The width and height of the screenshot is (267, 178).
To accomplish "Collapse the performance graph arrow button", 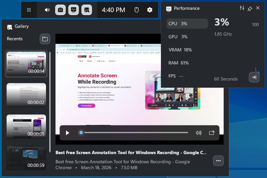I will click(254, 77).
